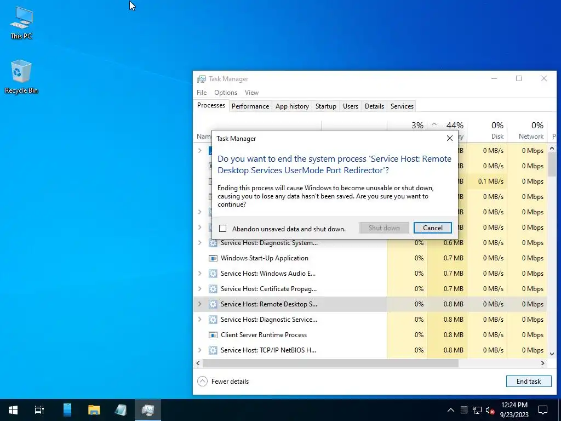Click the notebook-like taskbar app icon
Screen dimensions: 561x421
[121, 410]
